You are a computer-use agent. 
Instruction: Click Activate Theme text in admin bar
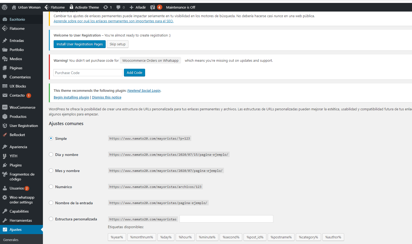(x=87, y=7)
